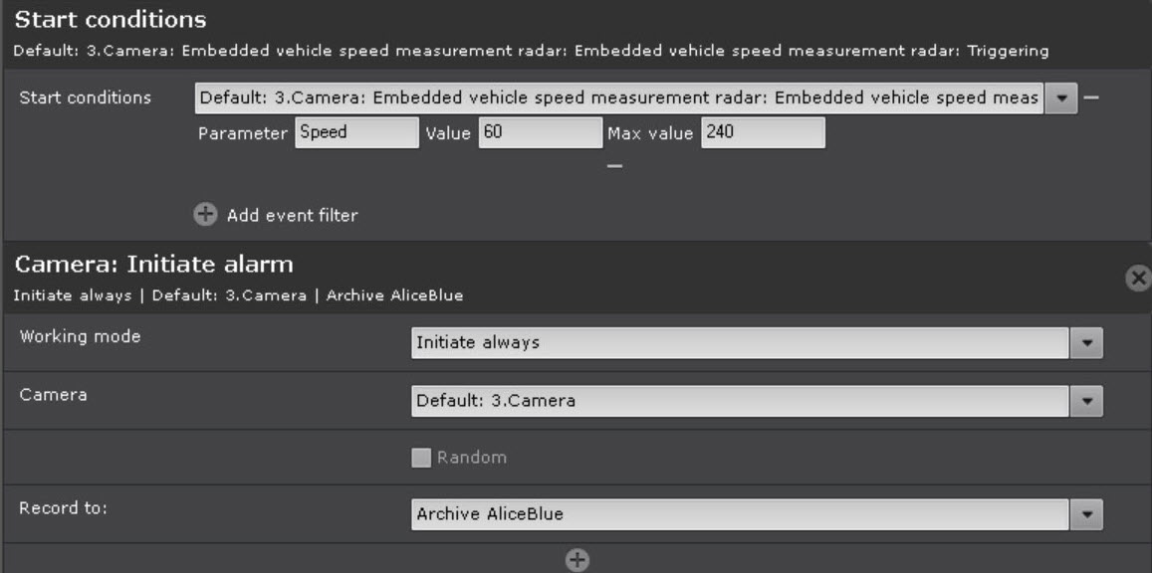Screen dimensions: 1152x573
Task: Open the Camera dropdown arrow
Action: pyautogui.click(x=1086, y=402)
